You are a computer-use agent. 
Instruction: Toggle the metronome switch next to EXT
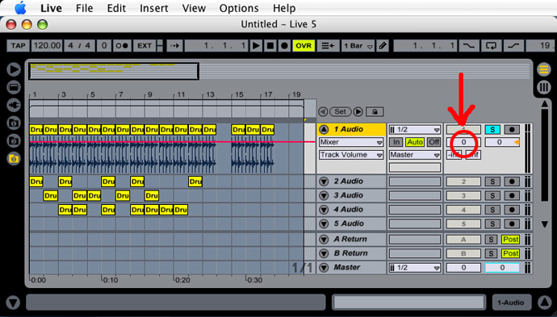122,46
